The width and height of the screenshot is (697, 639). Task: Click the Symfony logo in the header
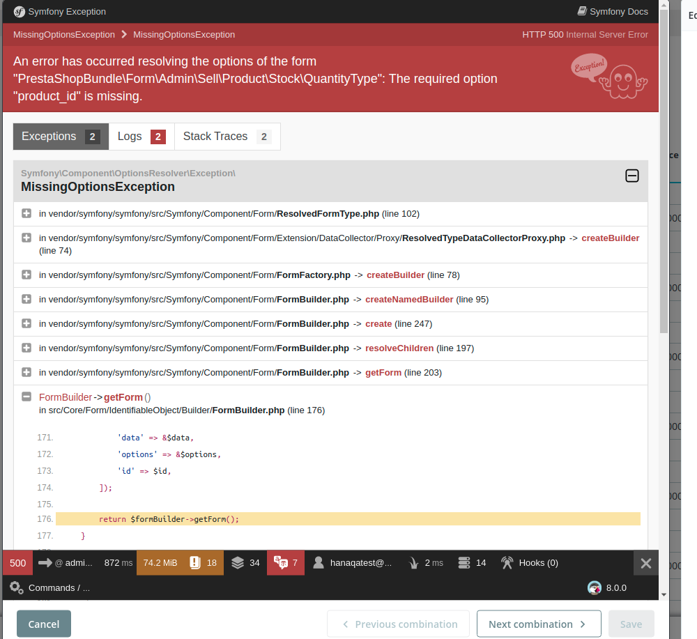click(x=19, y=11)
